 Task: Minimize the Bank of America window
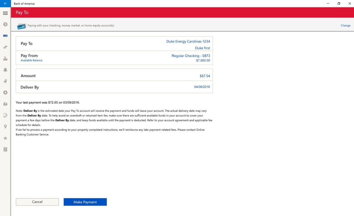click(328, 4)
